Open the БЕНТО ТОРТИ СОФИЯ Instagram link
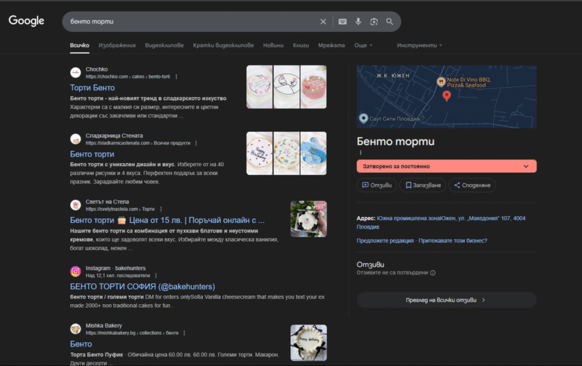The width and height of the screenshot is (582, 366). coord(142,287)
